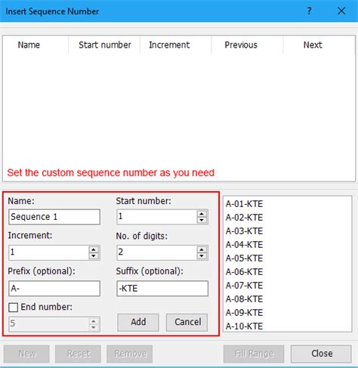Increase Increment with the up arrow
This screenshot has width=358, height=368.
pos(94,249)
